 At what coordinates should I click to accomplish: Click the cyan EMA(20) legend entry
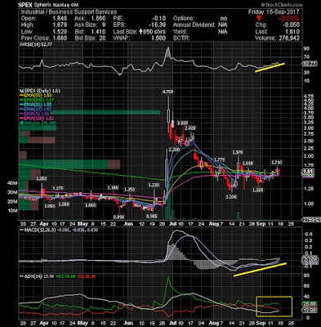[x=37, y=105]
